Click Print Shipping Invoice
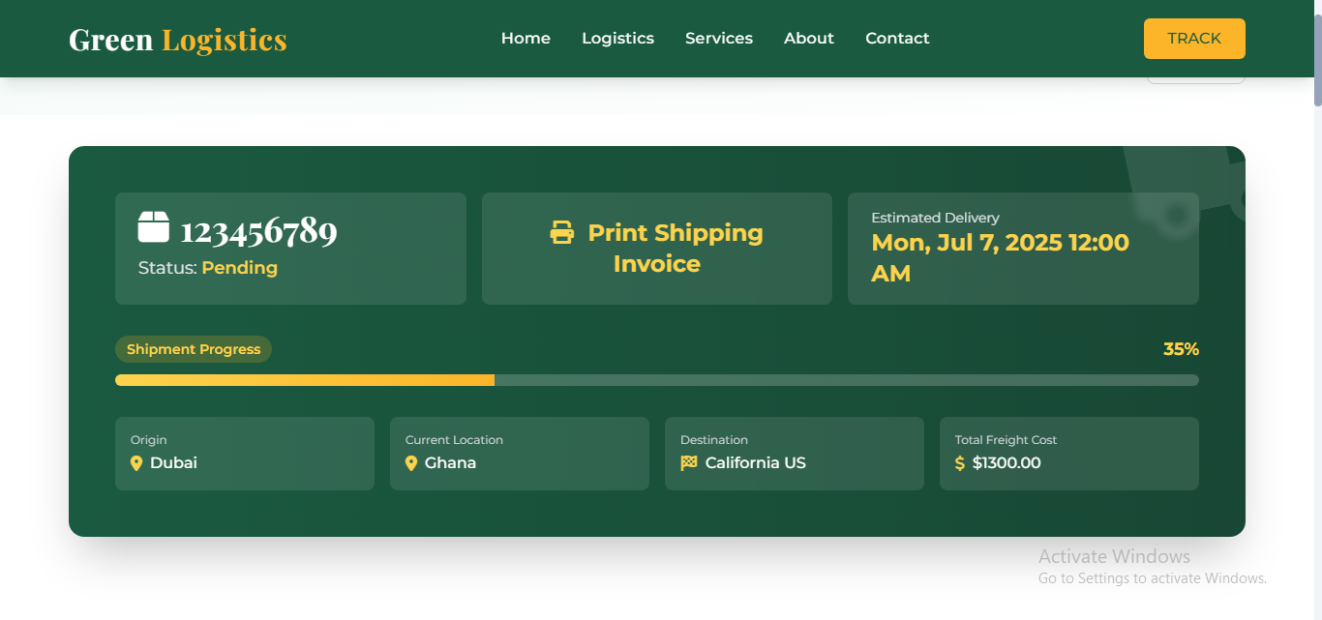 click(657, 249)
